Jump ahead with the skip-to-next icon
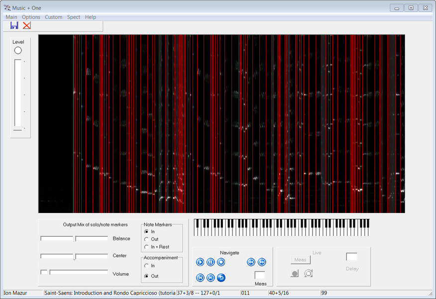Viewport: 436px width, 299px height. click(211, 278)
